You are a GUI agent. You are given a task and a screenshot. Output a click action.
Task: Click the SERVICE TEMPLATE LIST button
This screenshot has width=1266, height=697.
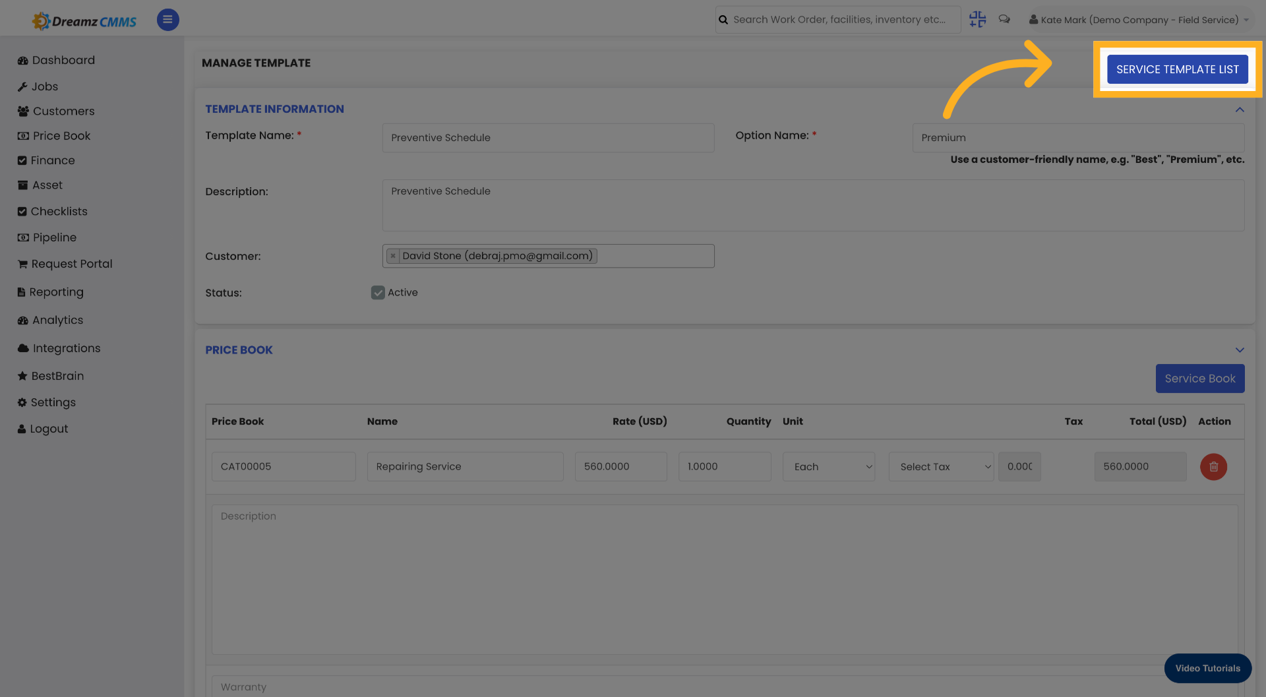tap(1178, 69)
